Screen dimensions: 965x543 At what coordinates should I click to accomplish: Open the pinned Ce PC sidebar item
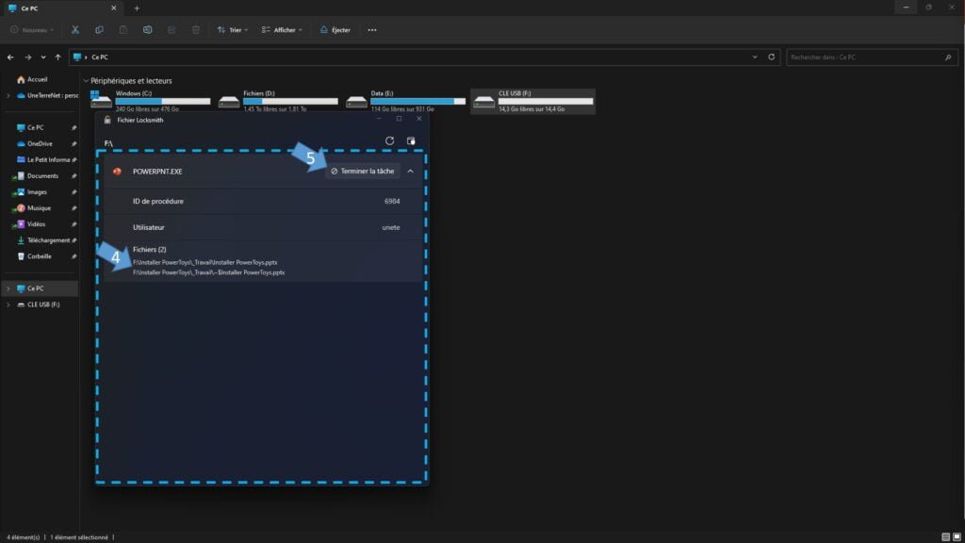click(x=35, y=127)
